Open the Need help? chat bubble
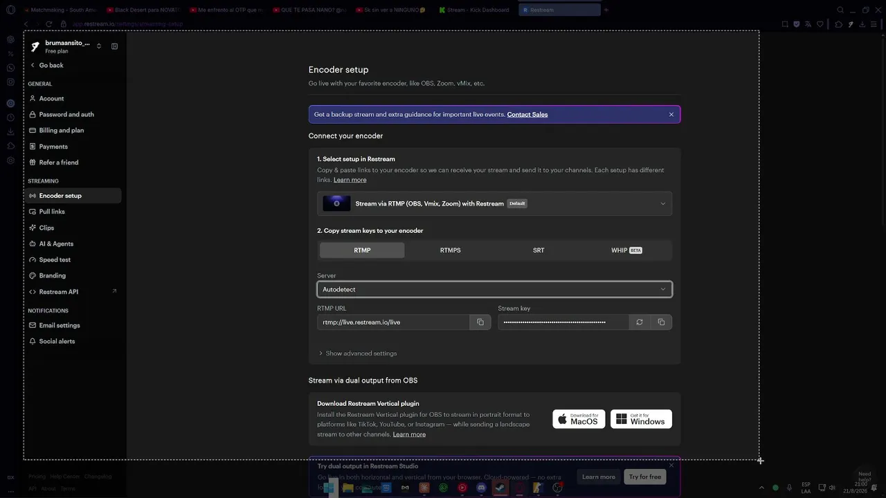The height and width of the screenshot is (498, 886). click(x=865, y=477)
